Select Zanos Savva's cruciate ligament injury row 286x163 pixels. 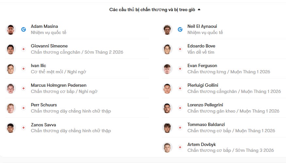[77, 128]
